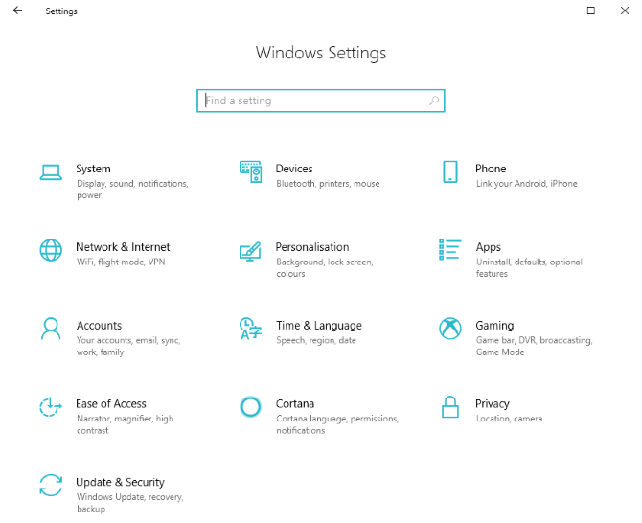Click the System laptop icon
Image resolution: width=642 pixels, height=523 pixels.
click(x=51, y=172)
